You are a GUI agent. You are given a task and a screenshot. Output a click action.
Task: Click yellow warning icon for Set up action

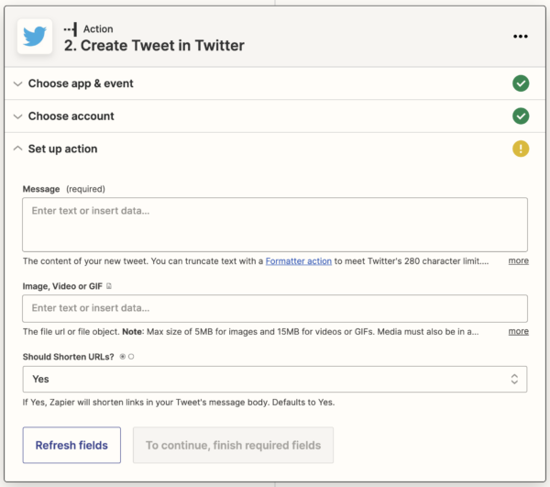[x=521, y=149]
